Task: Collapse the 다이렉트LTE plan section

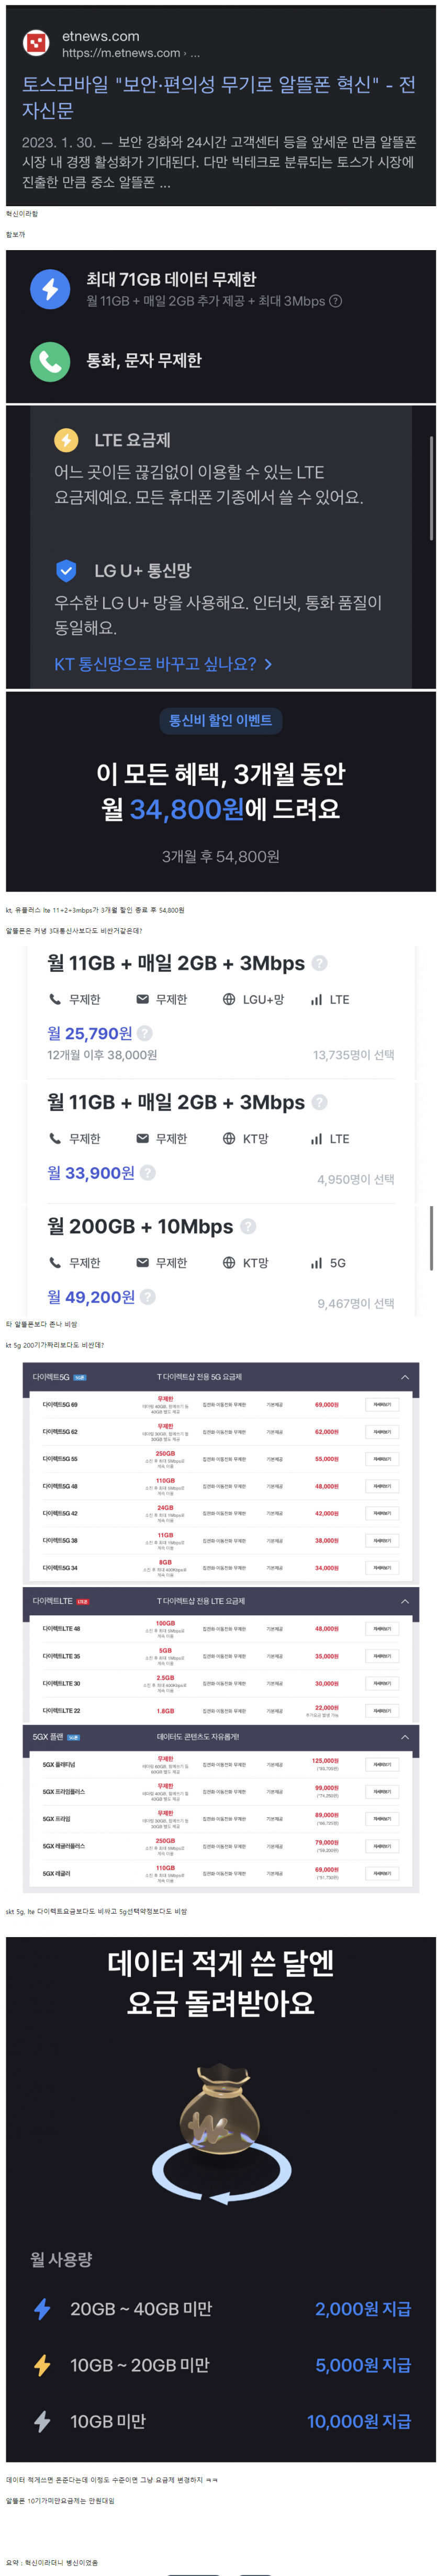Action: coord(405,1601)
